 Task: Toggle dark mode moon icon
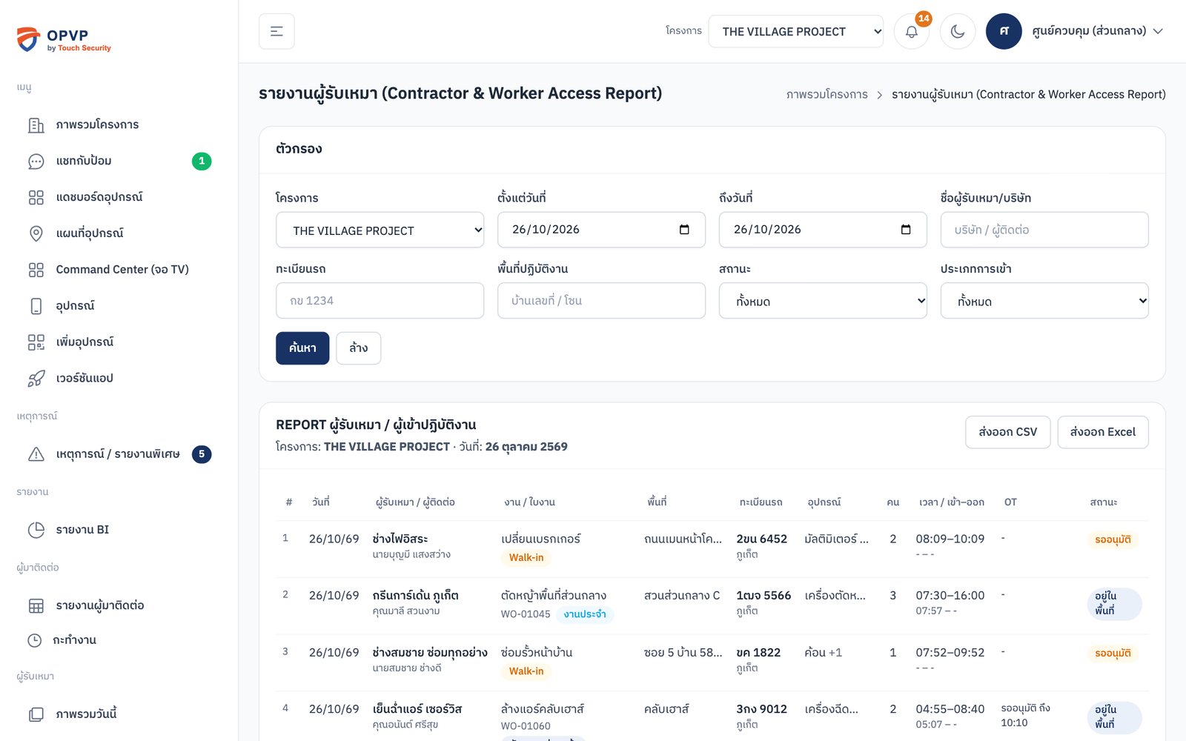pyautogui.click(x=958, y=32)
